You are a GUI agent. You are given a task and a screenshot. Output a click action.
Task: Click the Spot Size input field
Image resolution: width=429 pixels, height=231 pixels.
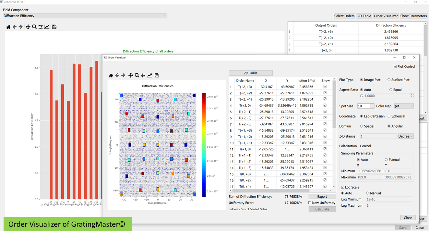pos(363,106)
